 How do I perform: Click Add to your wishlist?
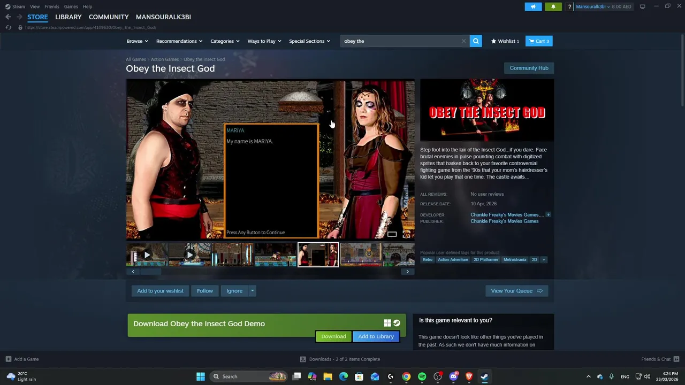(x=160, y=291)
